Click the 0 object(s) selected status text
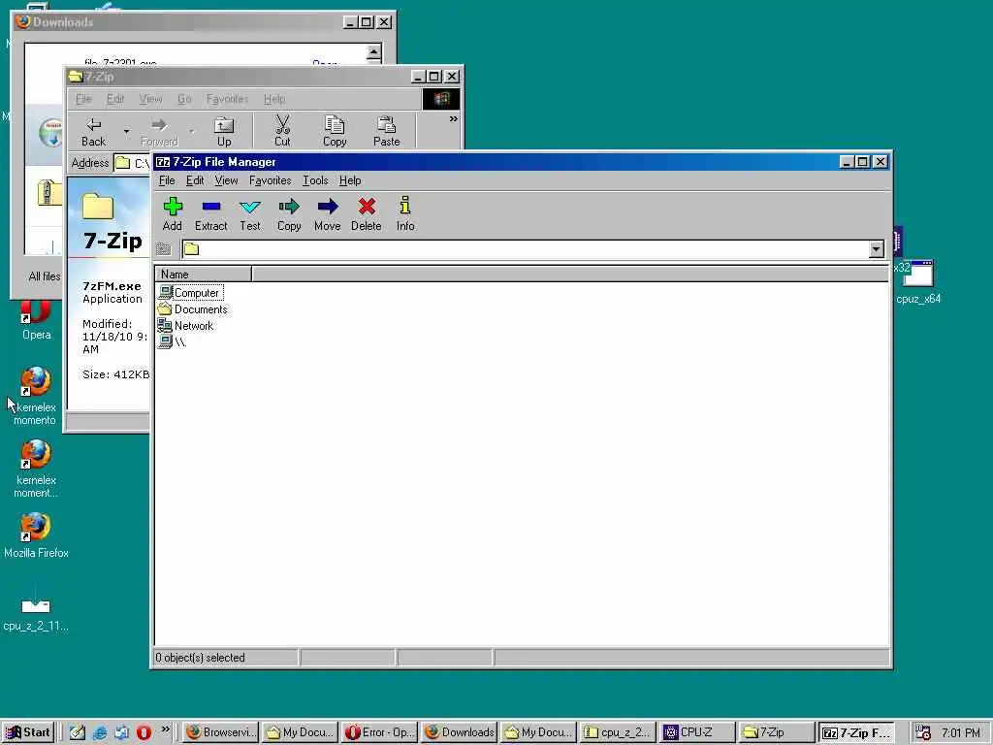Viewport: 993px width, 745px height. 200,658
